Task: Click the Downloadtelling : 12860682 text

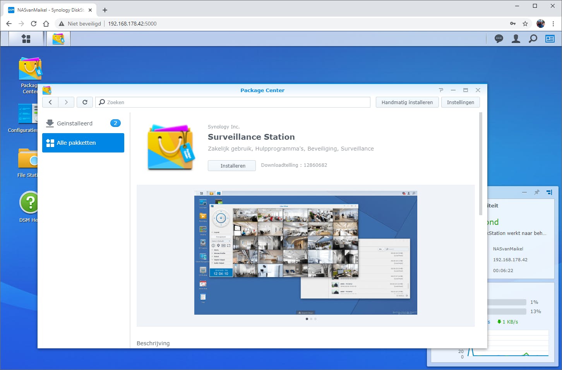Action: (294, 165)
